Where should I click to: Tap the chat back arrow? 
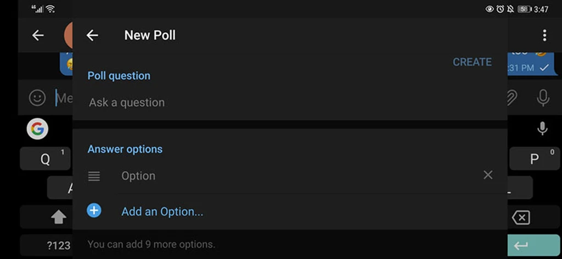(38, 35)
